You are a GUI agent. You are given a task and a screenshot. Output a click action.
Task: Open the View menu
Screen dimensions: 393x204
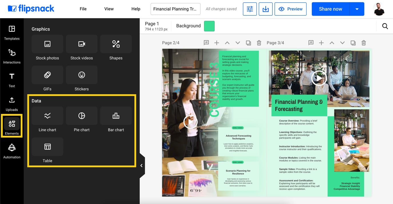point(109,9)
